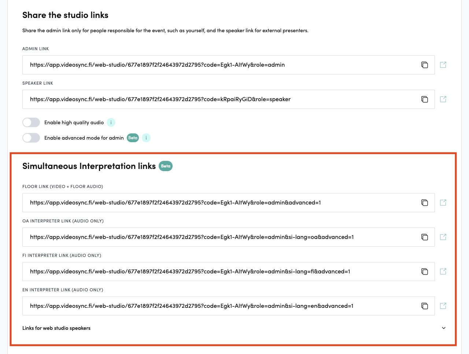Screen dimensions: 469x354
Task: Copy the floor link to clipboard
Action: tap(424, 203)
